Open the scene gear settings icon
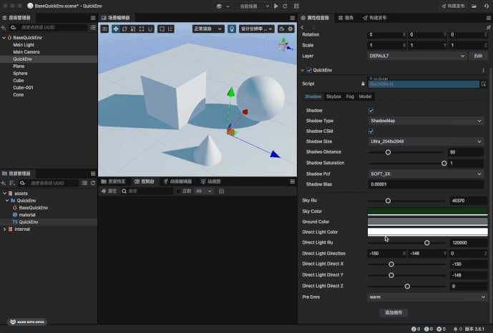 pos(291,29)
